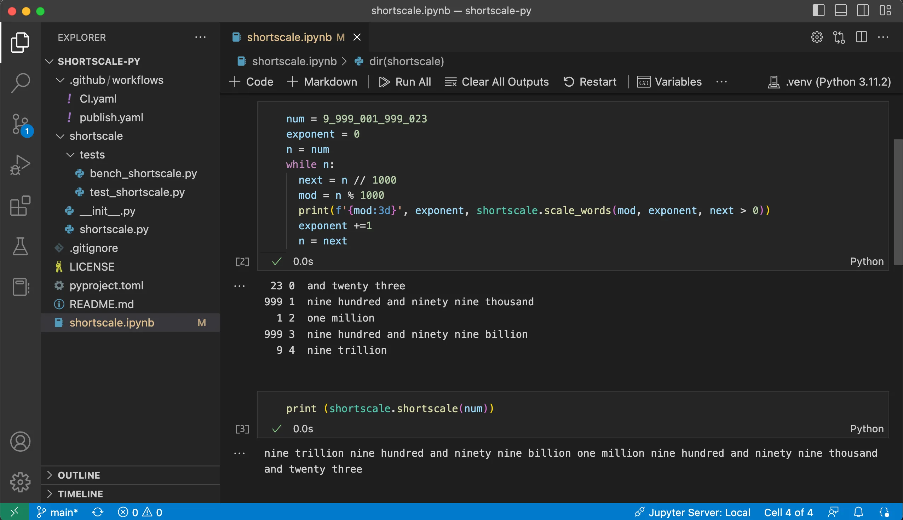Click the dir(shortscale) breadcrumb

(407, 61)
